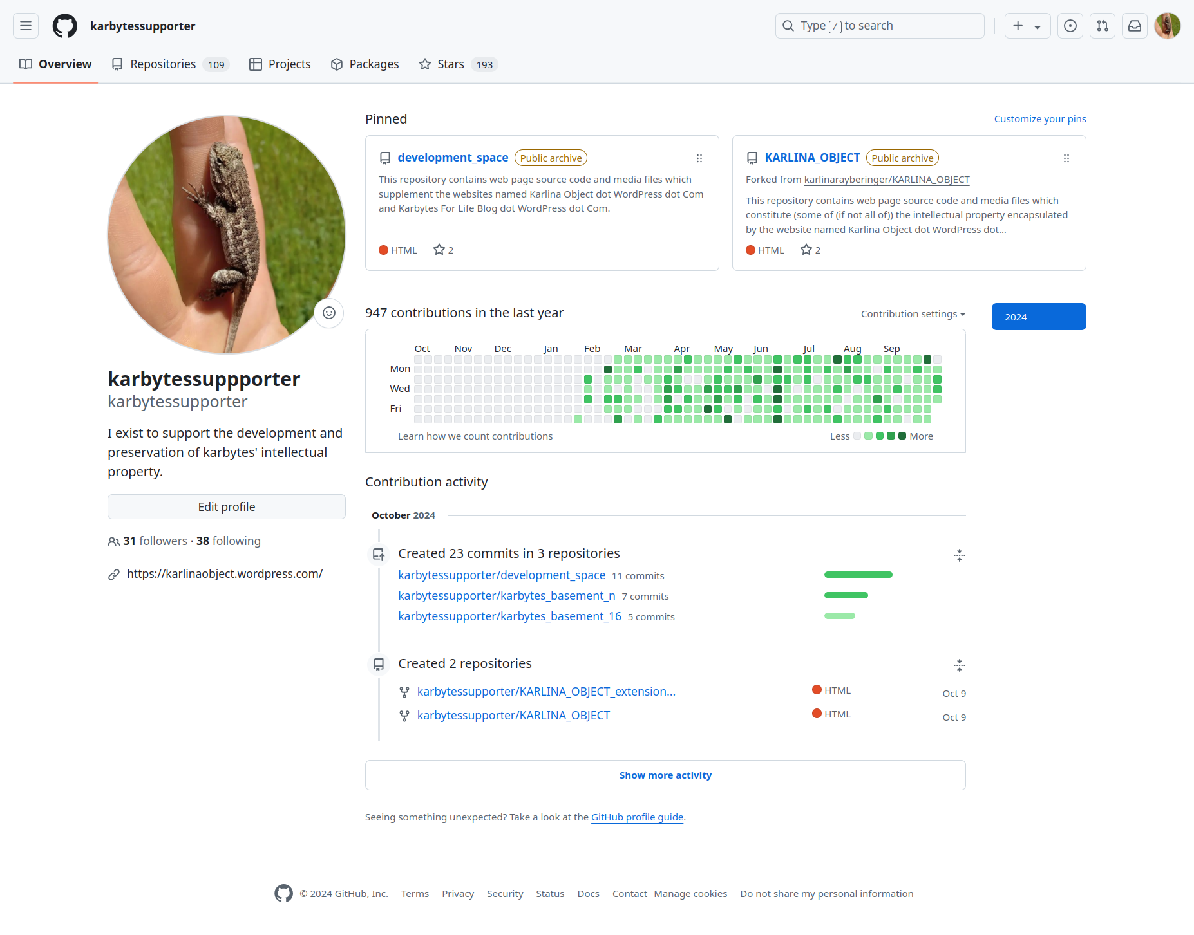Open karbytessupporter/KARLINA_OBJECT created repository link
Viewport: 1194px width, 935px height.
(513, 716)
